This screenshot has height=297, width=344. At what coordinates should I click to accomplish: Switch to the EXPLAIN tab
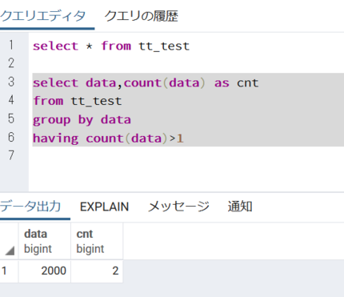coord(104,207)
